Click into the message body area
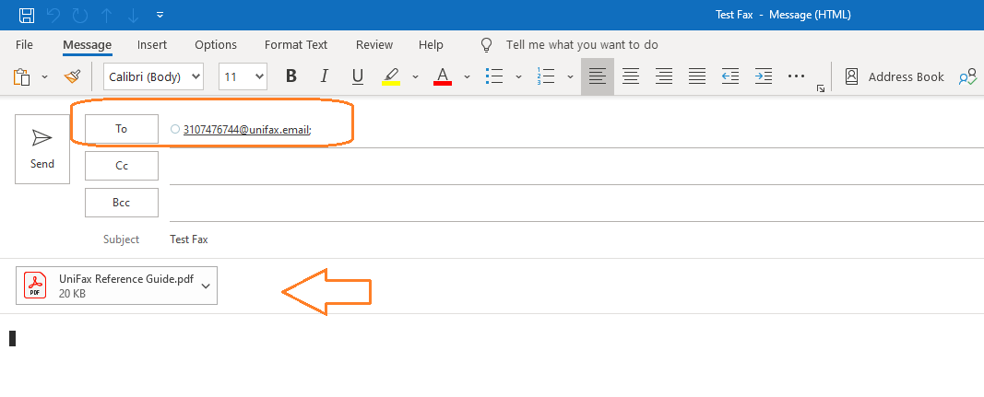This screenshot has height=397, width=984. 492,357
